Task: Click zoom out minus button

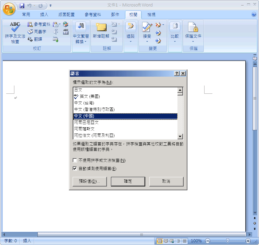Action: [208, 241]
